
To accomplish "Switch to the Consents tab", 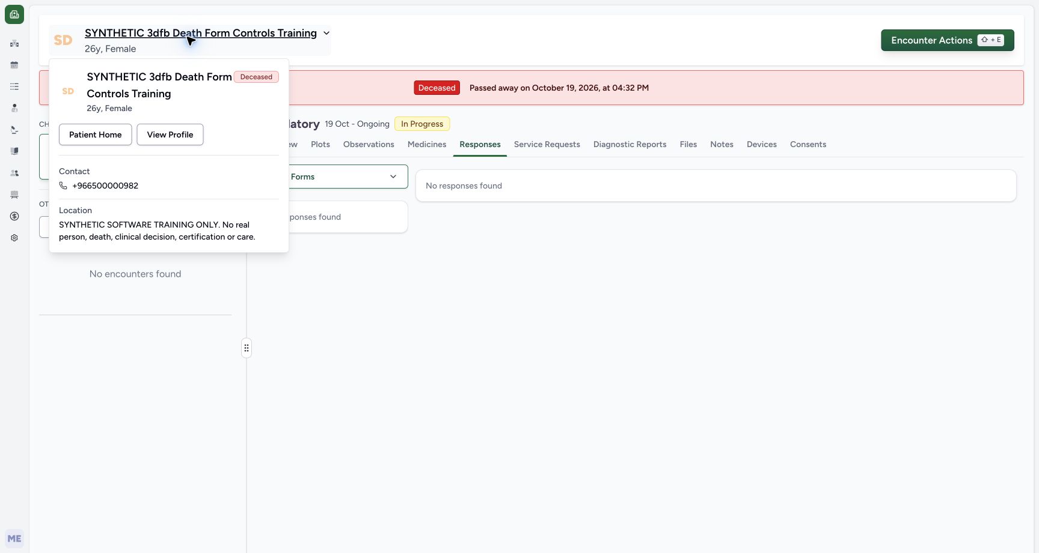I will (x=808, y=144).
